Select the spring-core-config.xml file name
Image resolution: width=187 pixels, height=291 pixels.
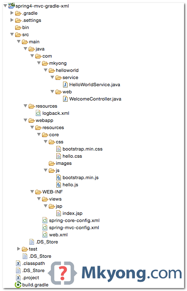pos(74,220)
